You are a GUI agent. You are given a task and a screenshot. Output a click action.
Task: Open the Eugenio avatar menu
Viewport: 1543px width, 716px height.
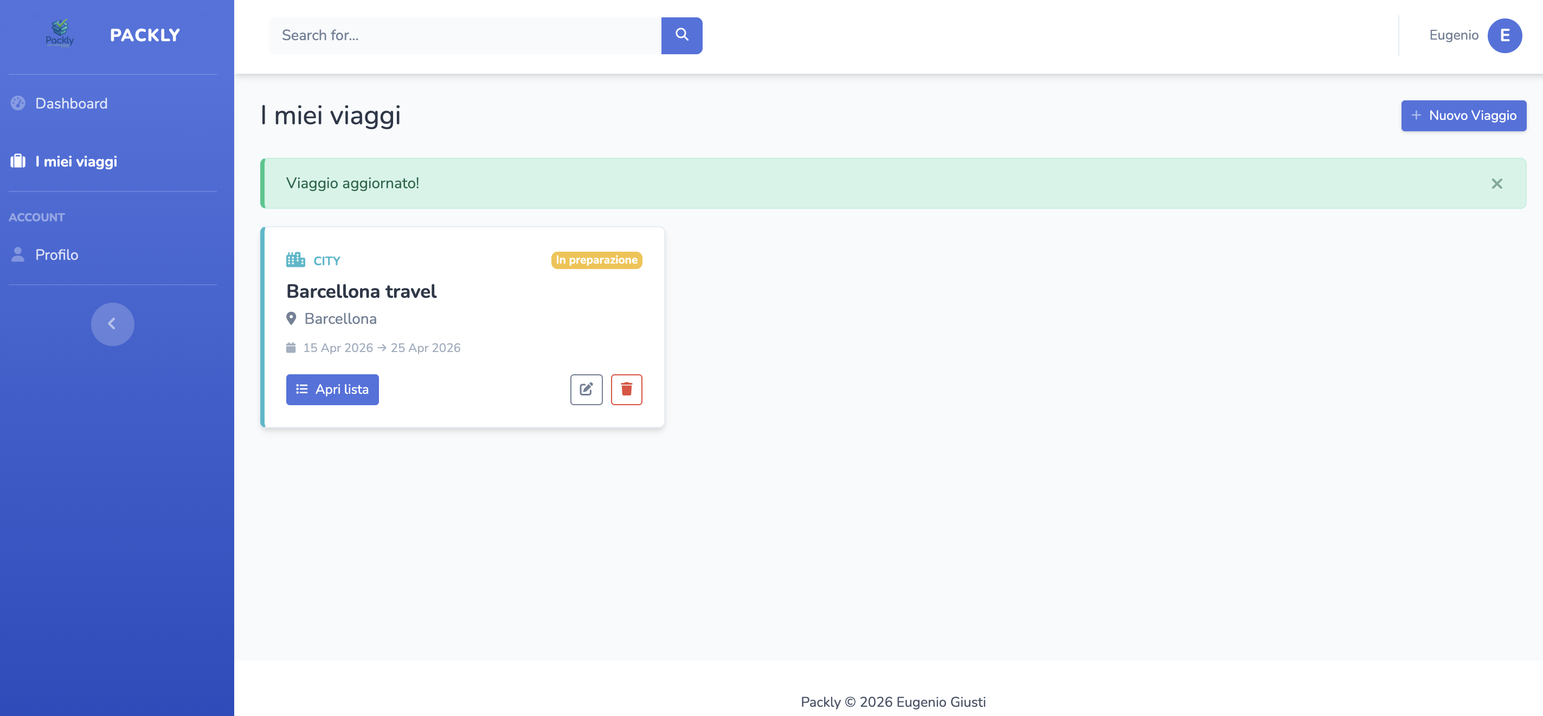coord(1506,35)
